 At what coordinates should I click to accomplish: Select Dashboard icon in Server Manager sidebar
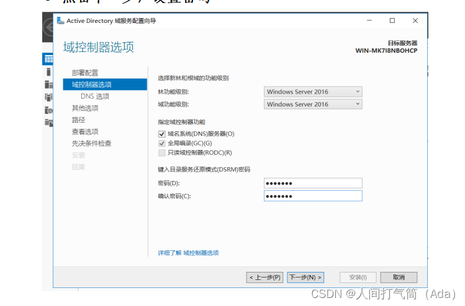click(48, 59)
